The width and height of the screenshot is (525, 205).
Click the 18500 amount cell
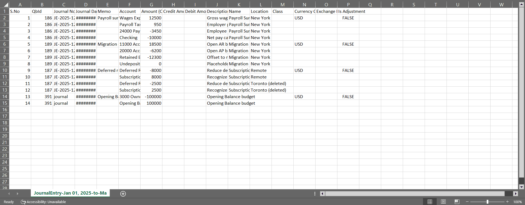[151, 44]
